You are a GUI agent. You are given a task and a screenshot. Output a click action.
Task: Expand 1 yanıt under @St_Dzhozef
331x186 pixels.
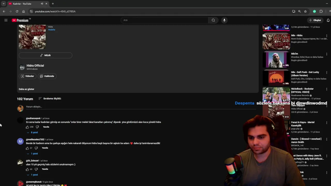[32, 175]
